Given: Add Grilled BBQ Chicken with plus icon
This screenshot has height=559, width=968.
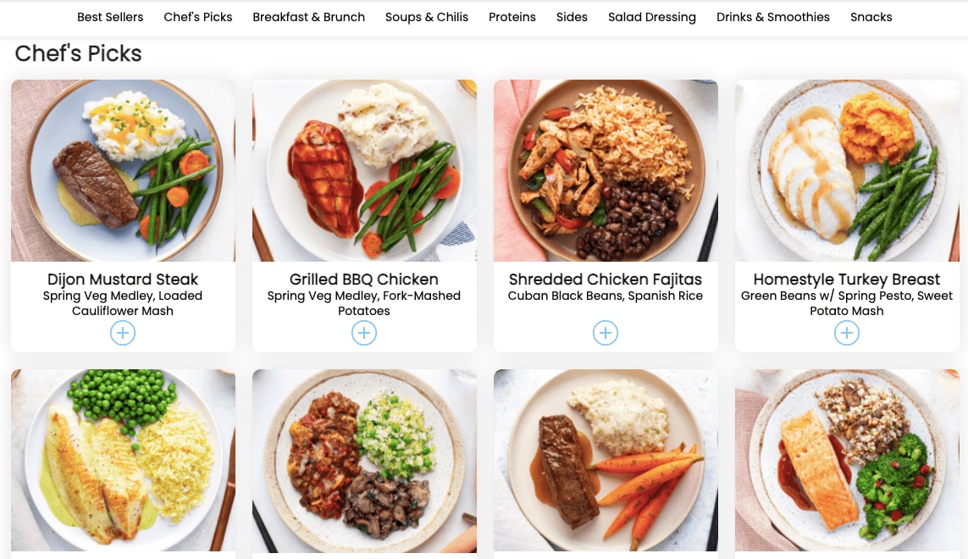Looking at the screenshot, I should (x=364, y=333).
